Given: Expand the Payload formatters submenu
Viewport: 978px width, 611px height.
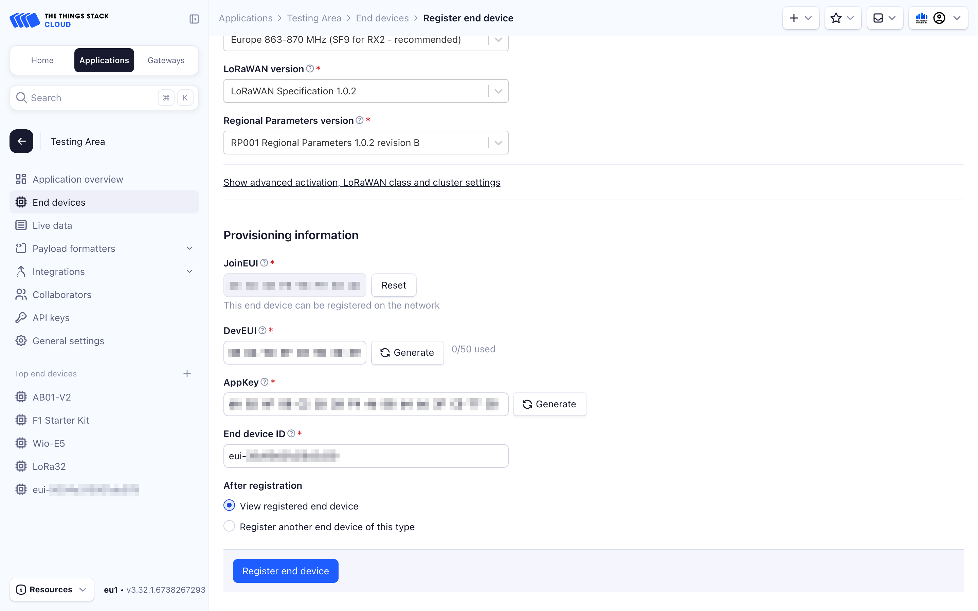Looking at the screenshot, I should pyautogui.click(x=189, y=248).
